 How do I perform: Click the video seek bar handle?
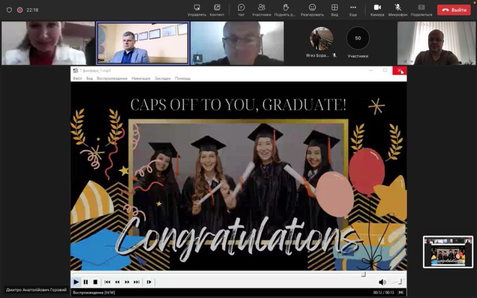click(x=363, y=274)
